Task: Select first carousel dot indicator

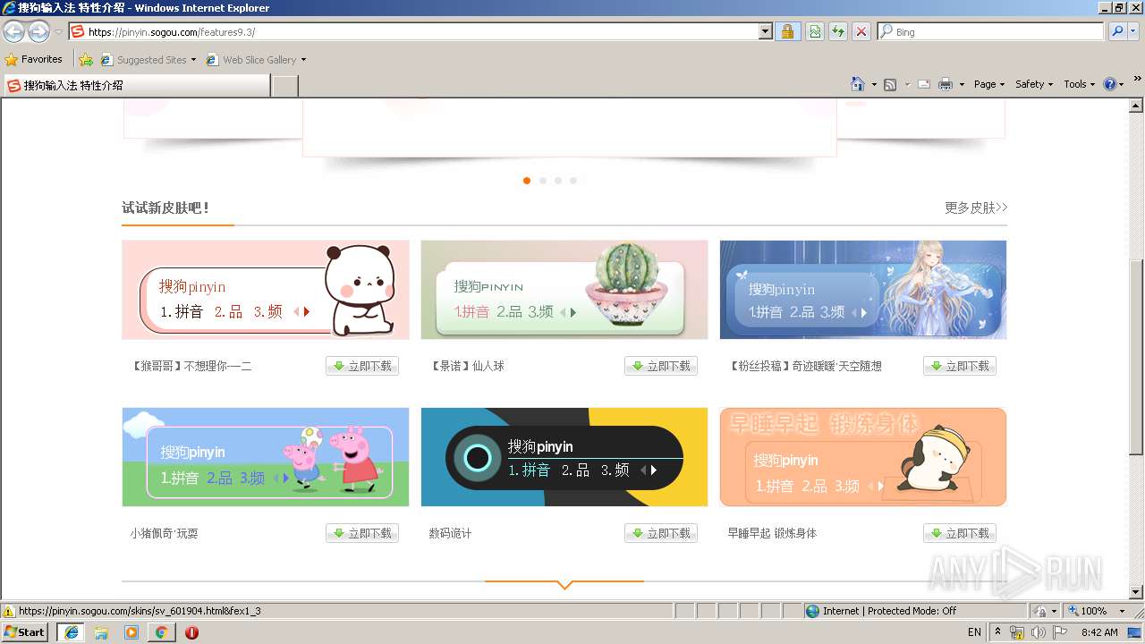Action: pos(527,181)
